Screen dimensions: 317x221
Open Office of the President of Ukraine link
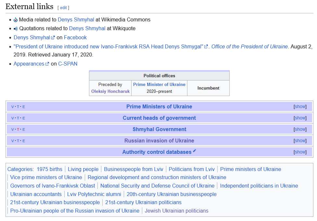point(249,46)
